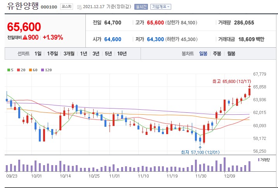Viewport: 278px width, 188px height.
Task: Click the stock name 유한양행
Action: tap(23, 6)
